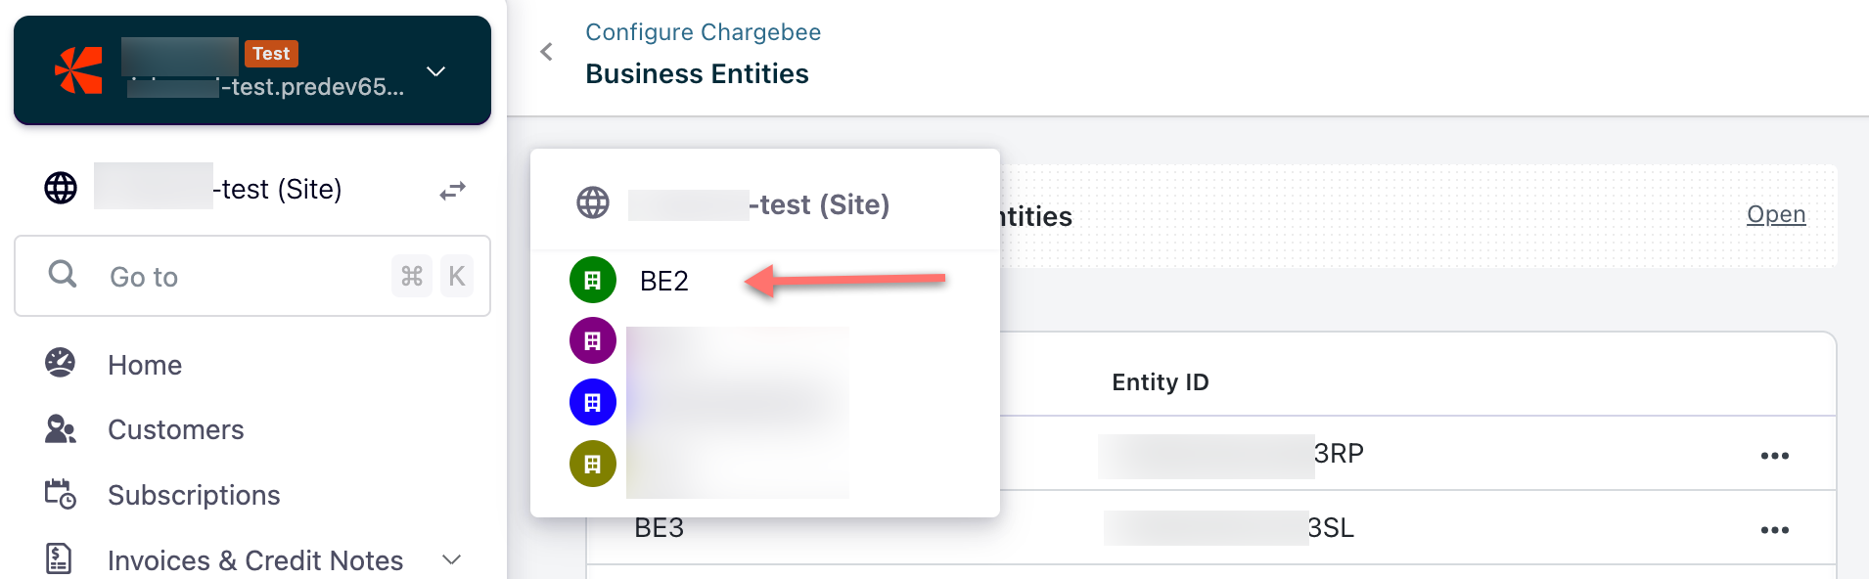Choose the purple business entity icon
1869x579 pixels.
(x=593, y=341)
